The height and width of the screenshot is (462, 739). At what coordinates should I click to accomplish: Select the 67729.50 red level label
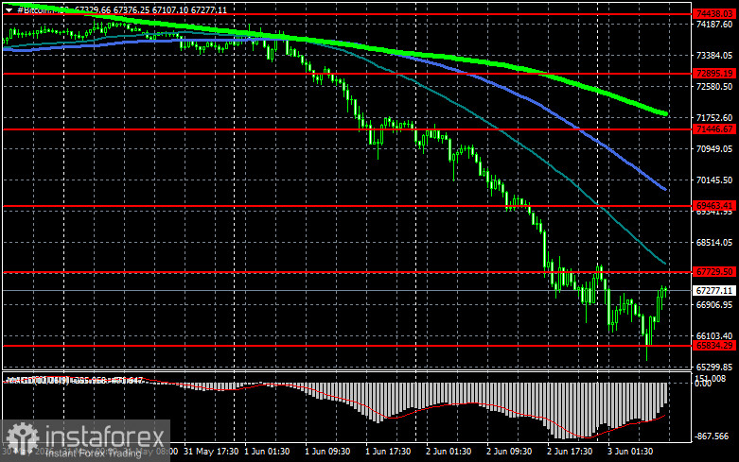coord(714,272)
